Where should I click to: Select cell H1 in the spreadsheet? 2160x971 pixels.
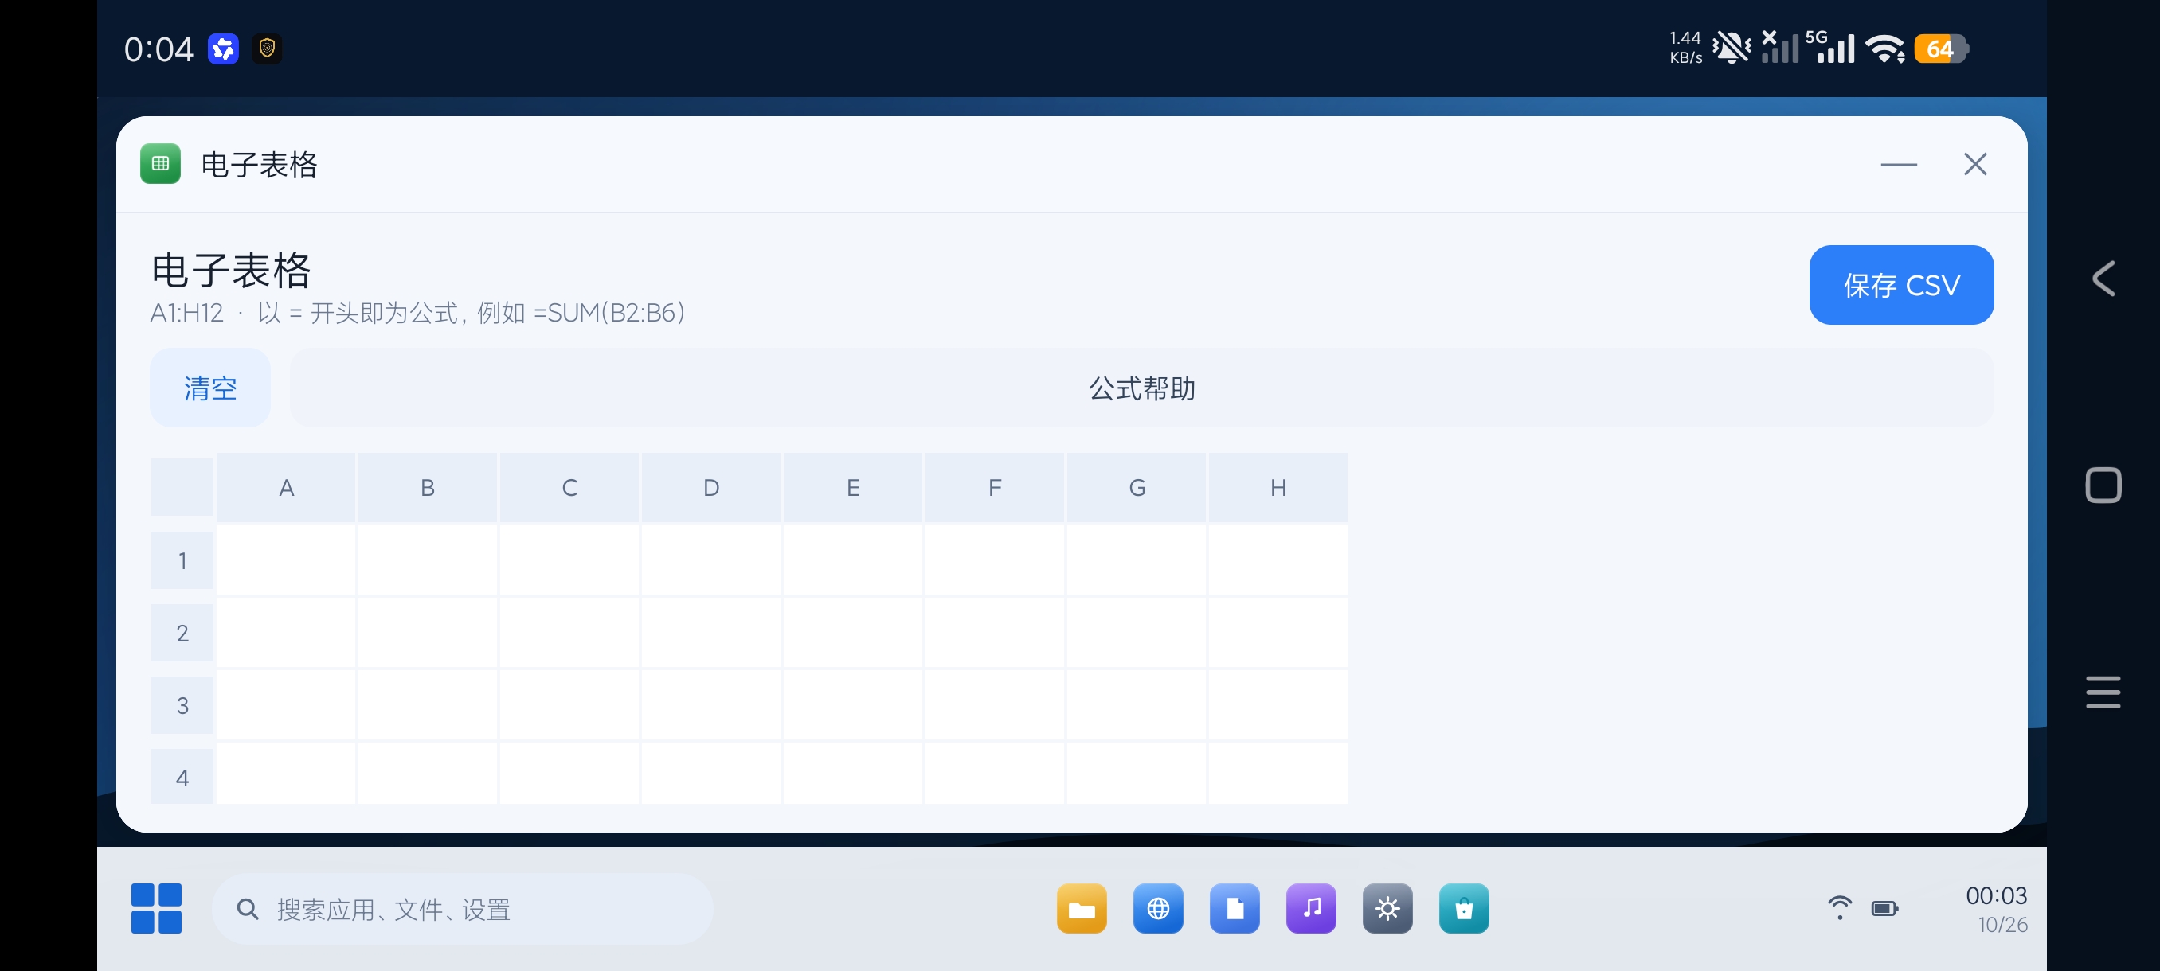(1278, 560)
